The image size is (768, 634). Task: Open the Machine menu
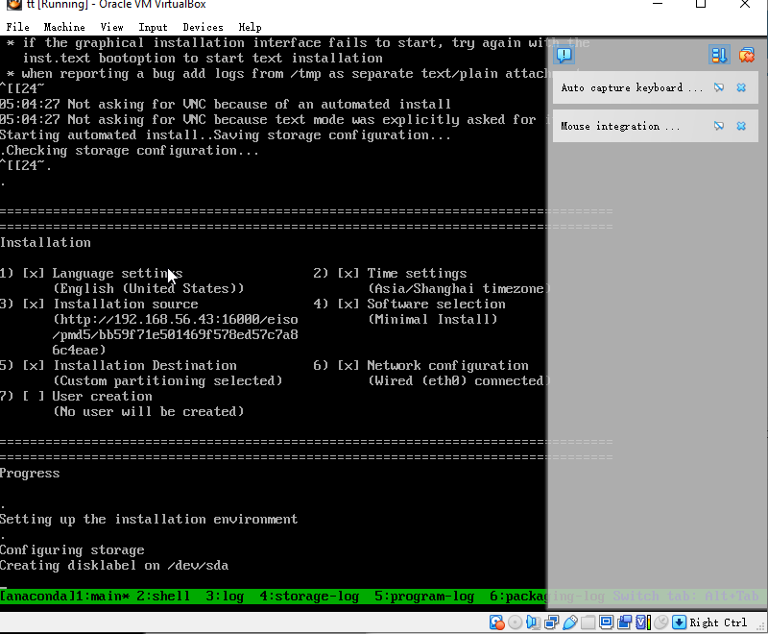coord(64,27)
